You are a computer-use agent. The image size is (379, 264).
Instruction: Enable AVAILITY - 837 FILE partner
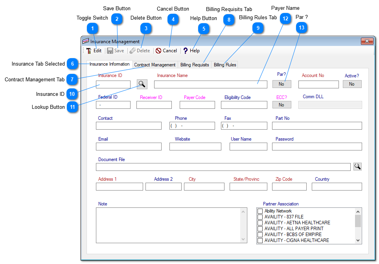pos(259,217)
